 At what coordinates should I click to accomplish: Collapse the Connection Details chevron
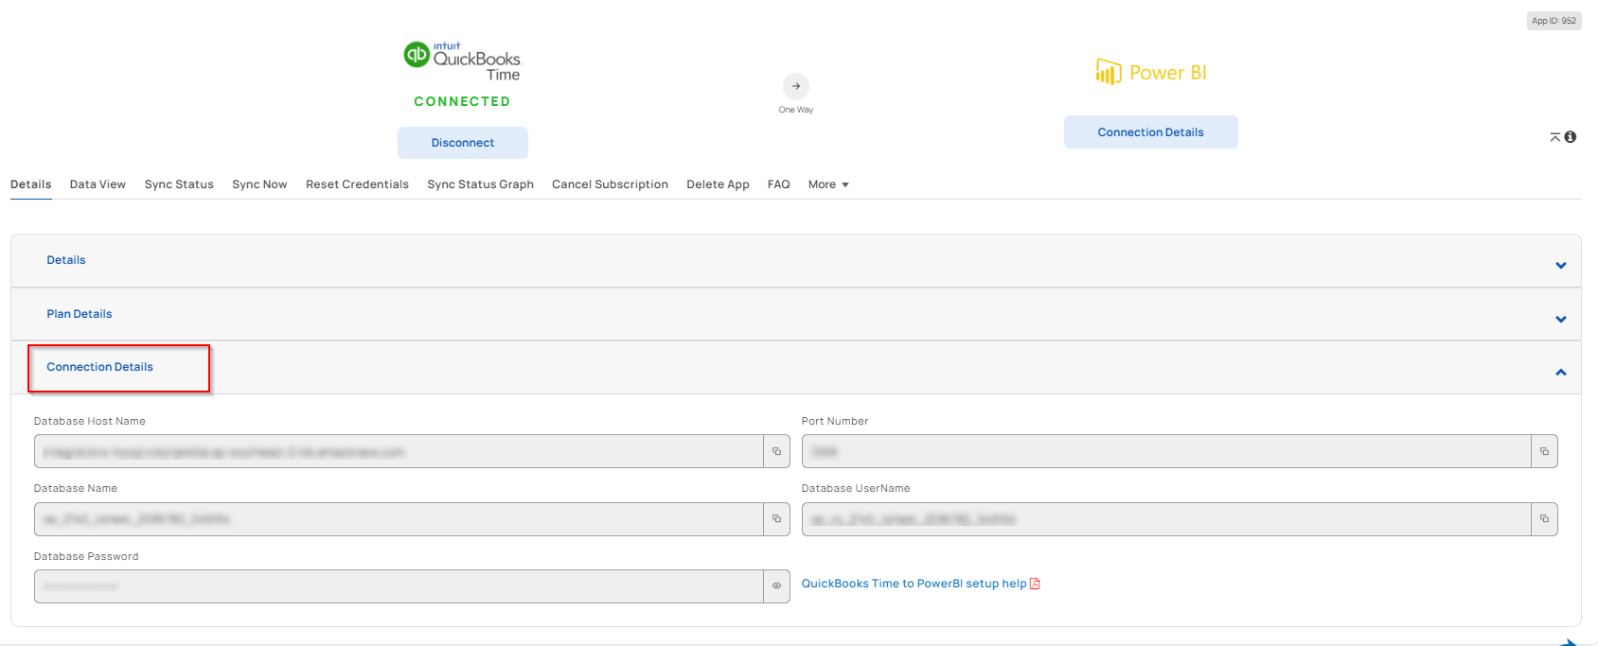[1561, 373]
